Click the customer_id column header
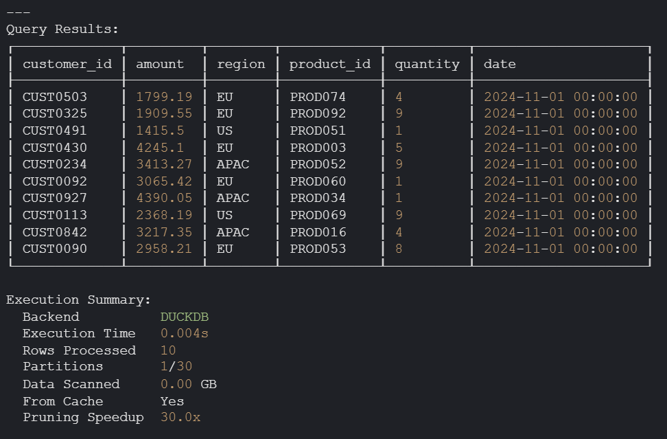 point(67,64)
